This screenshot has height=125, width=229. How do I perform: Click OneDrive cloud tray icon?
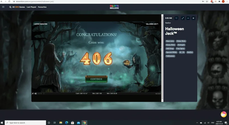pyautogui.click(x=201, y=123)
